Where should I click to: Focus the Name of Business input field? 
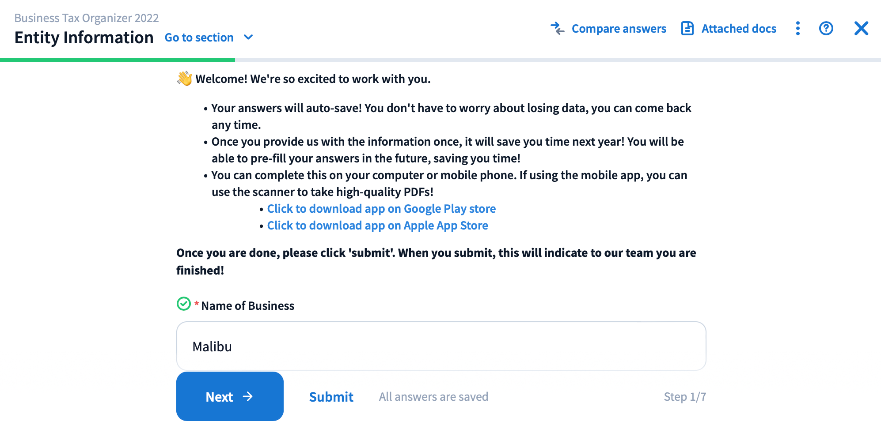441,346
